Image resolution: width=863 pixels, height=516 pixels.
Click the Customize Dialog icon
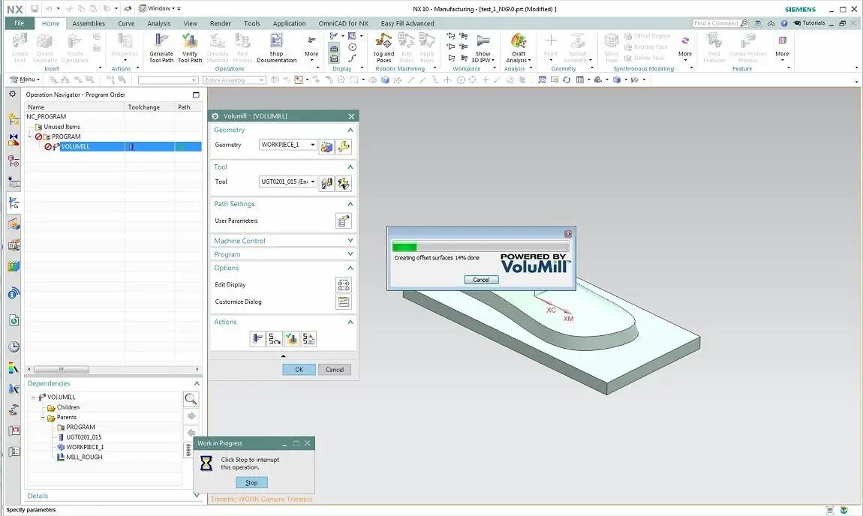(x=344, y=302)
